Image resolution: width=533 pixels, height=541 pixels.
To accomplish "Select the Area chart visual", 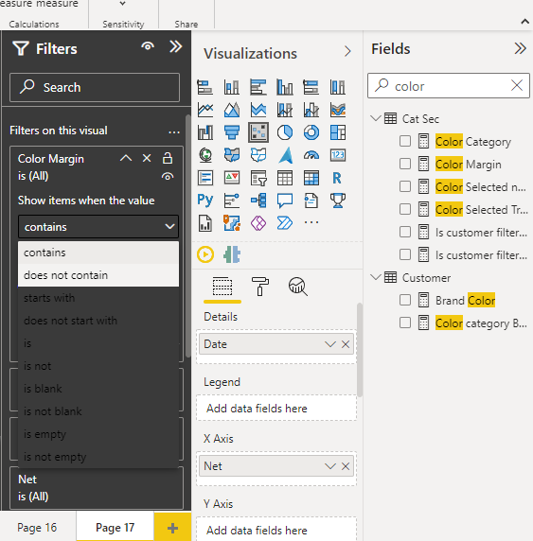I will 232,110.
